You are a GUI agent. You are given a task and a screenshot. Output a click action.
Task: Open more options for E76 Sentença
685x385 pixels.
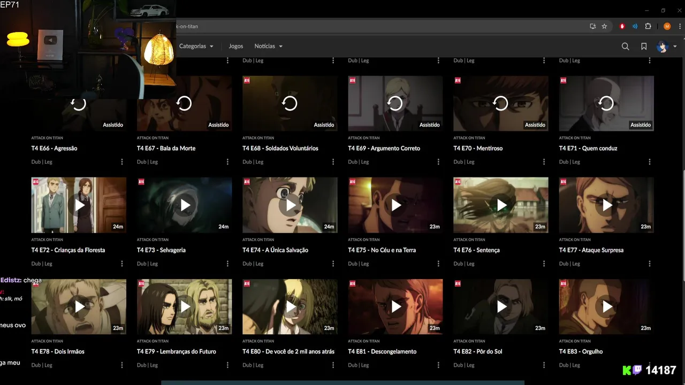544,264
